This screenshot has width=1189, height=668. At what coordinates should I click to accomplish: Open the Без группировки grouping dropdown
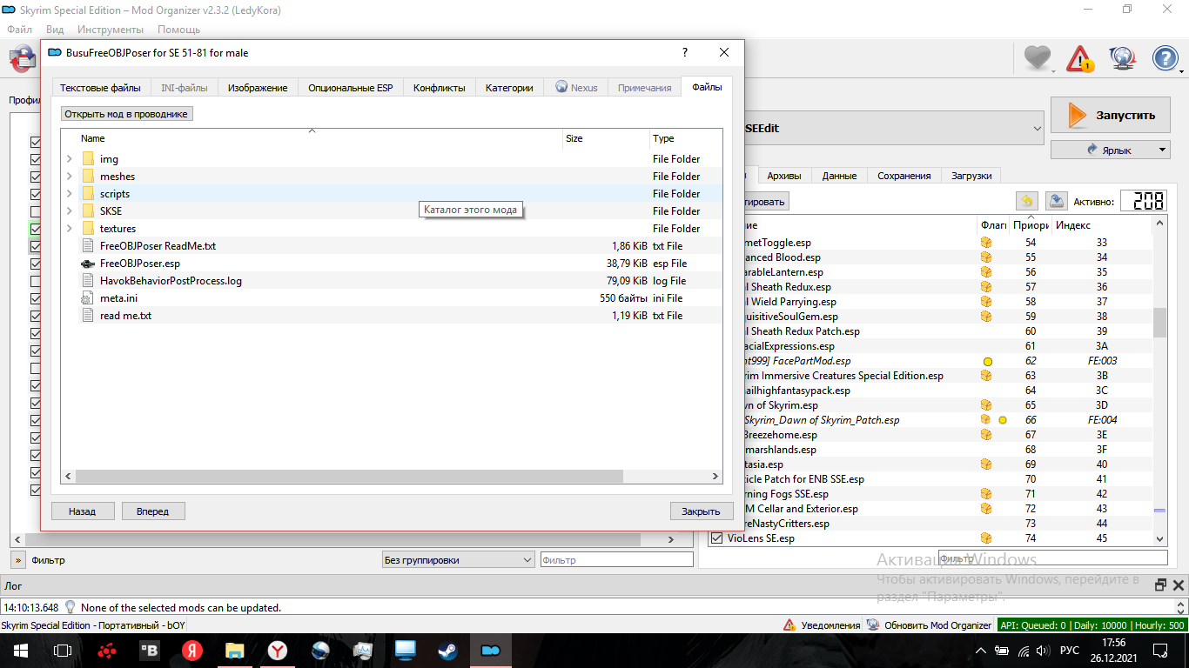coord(459,560)
